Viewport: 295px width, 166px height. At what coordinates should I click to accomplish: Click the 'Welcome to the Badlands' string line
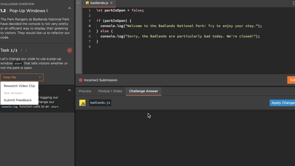click(181, 26)
